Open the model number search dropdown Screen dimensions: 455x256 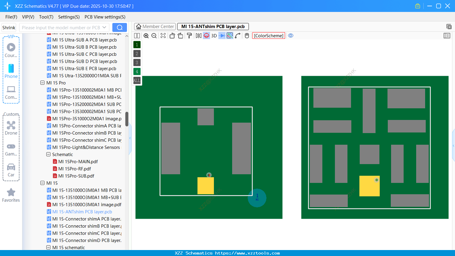(x=104, y=27)
